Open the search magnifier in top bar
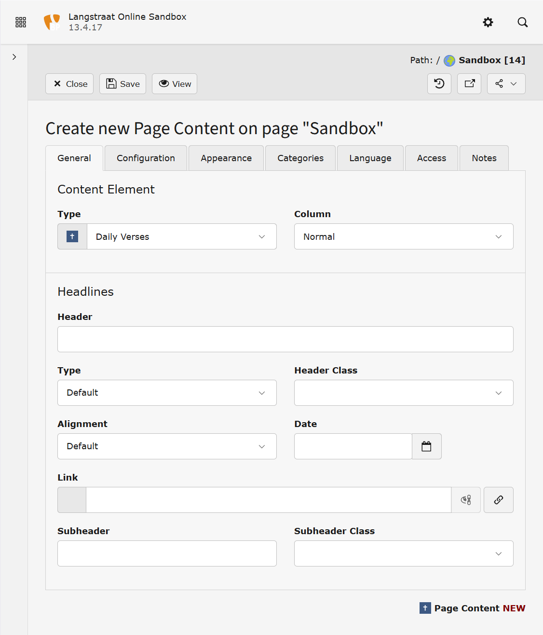This screenshot has width=543, height=635. 522,22
